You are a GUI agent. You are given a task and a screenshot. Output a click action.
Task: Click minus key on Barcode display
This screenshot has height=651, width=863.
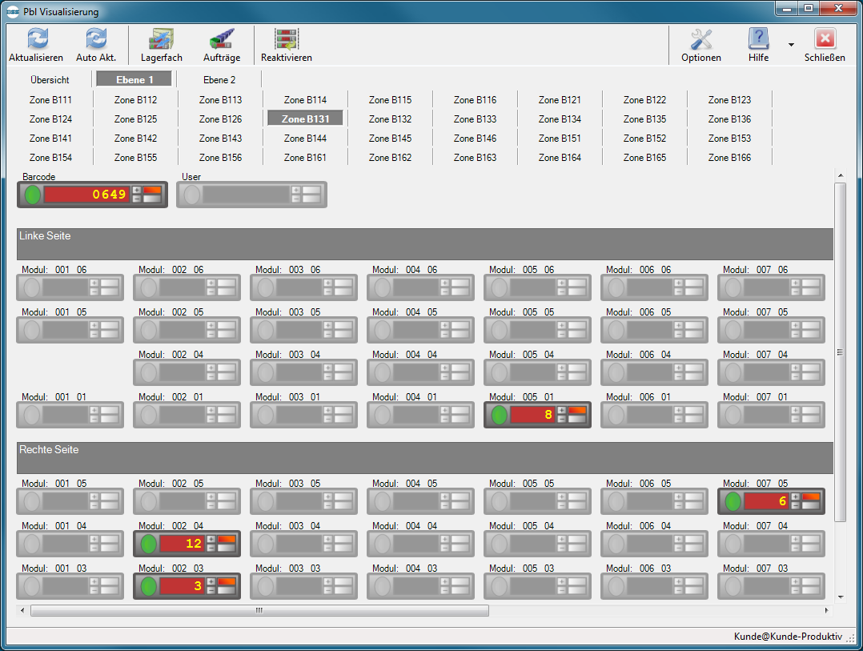(136, 199)
